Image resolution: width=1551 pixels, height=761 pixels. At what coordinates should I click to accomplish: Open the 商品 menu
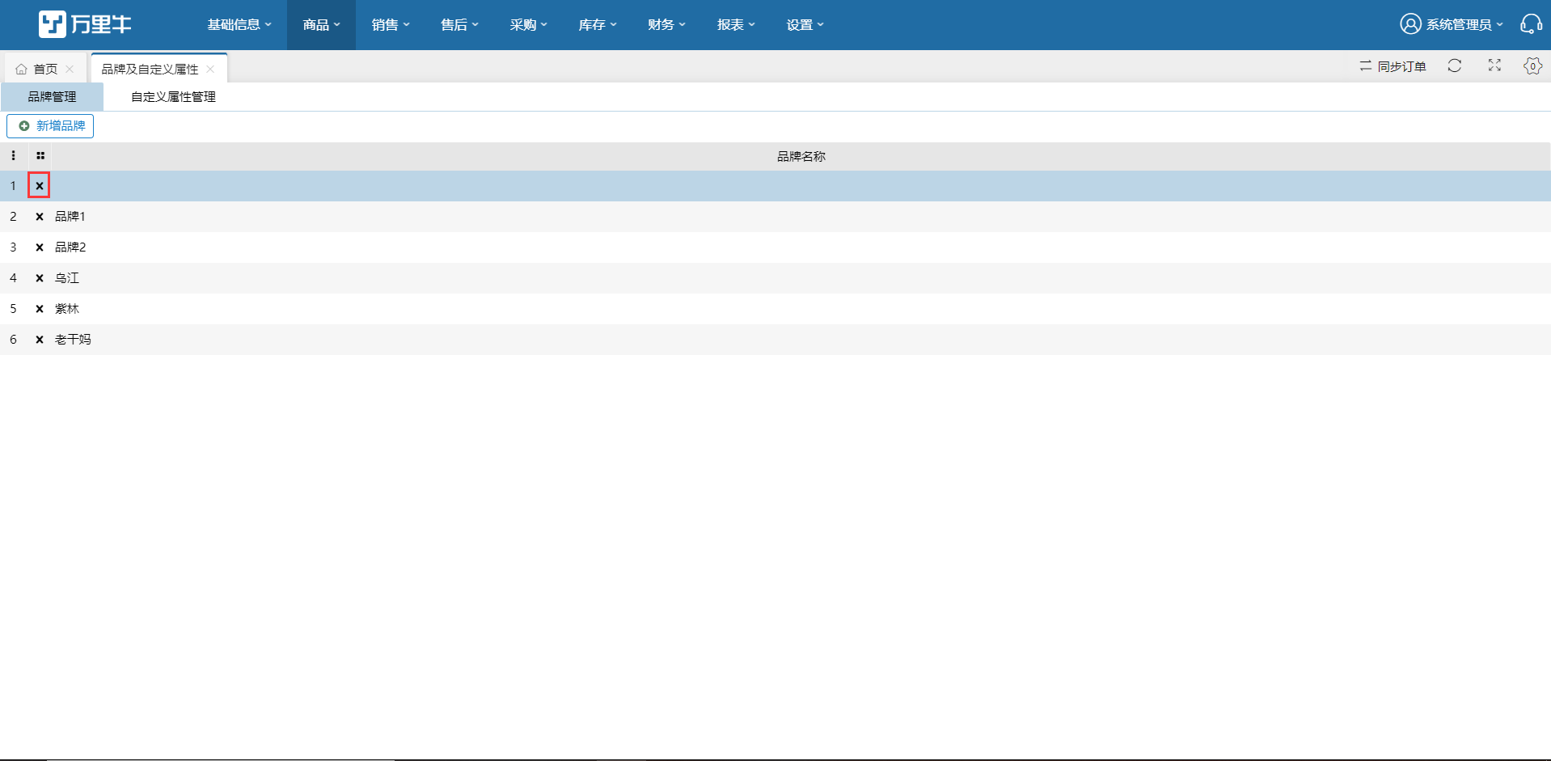(321, 25)
